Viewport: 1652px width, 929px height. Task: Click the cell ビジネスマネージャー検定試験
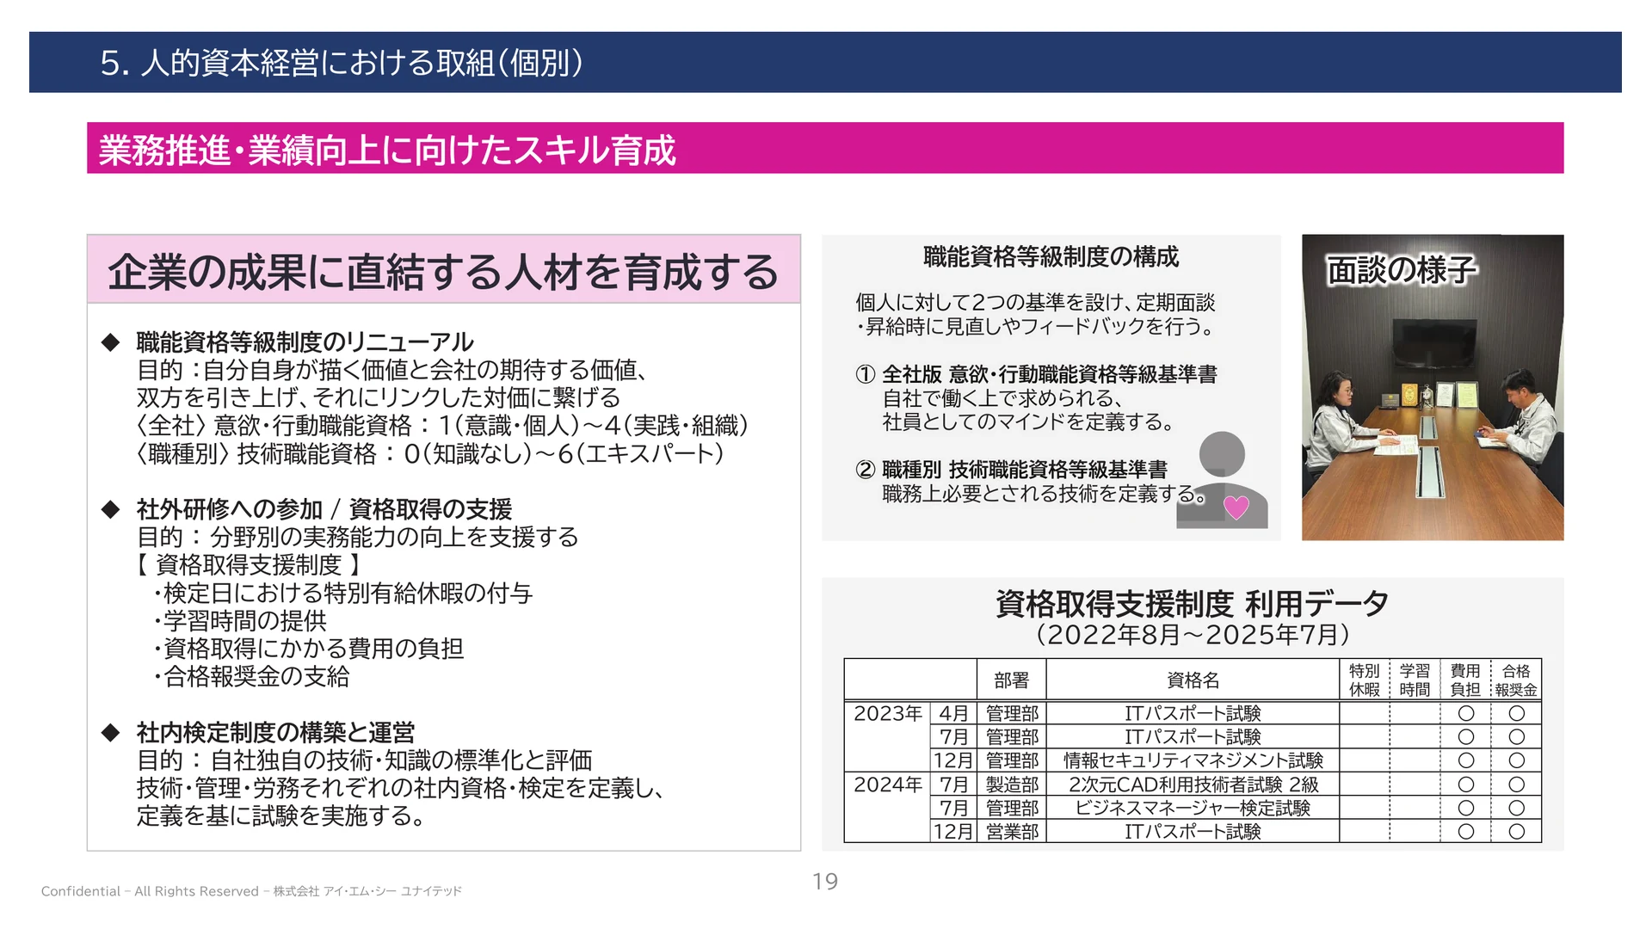pyautogui.click(x=1193, y=808)
